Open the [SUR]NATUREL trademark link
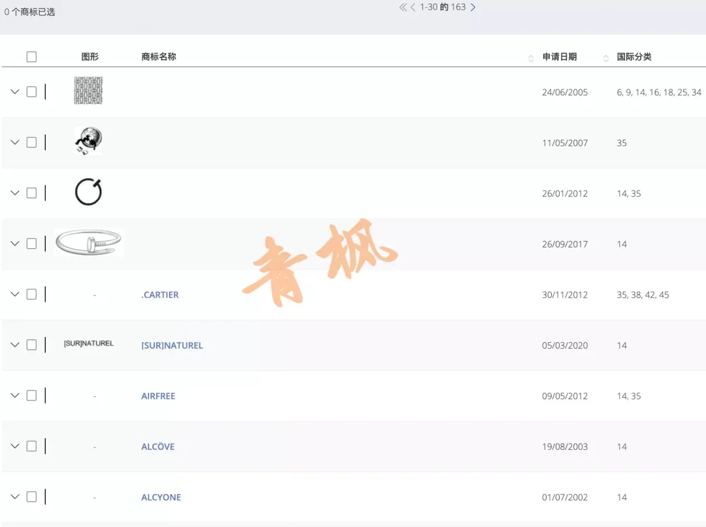Viewport: 706px width, 527px height. click(x=172, y=345)
